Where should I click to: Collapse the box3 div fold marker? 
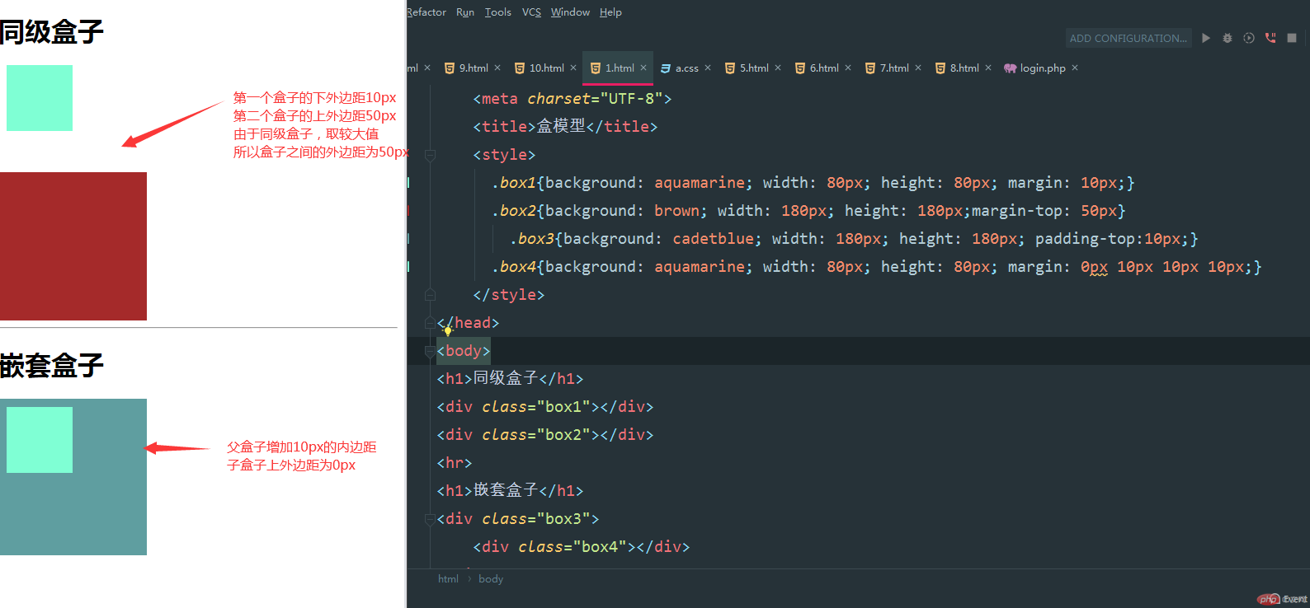[x=430, y=519]
